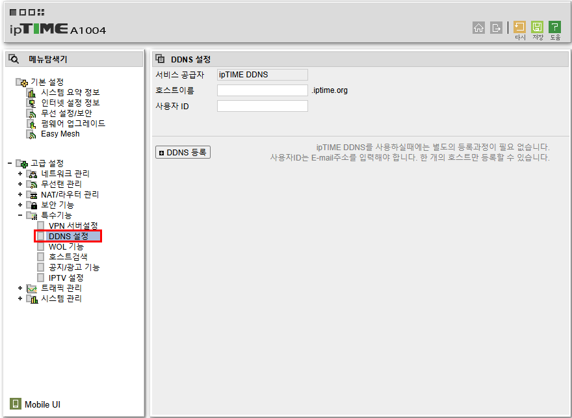Click the 특수기능 folder icon
Screen dimensions: 572x418
(x=32, y=216)
